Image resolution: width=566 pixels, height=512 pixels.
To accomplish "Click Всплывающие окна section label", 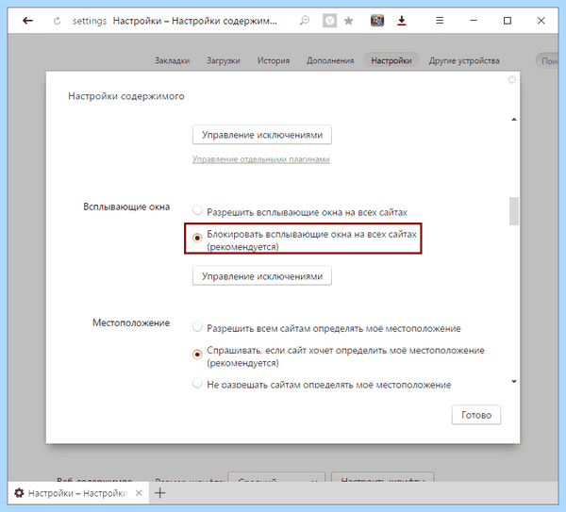I will tap(126, 206).
